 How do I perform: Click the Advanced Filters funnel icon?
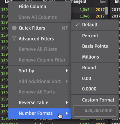(x=14, y=39)
